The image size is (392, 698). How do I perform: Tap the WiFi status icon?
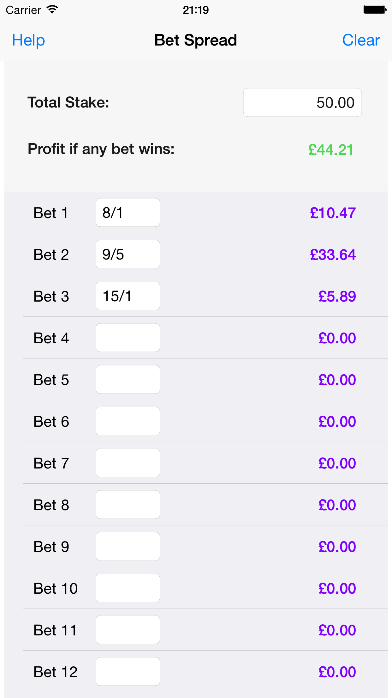(x=51, y=9)
